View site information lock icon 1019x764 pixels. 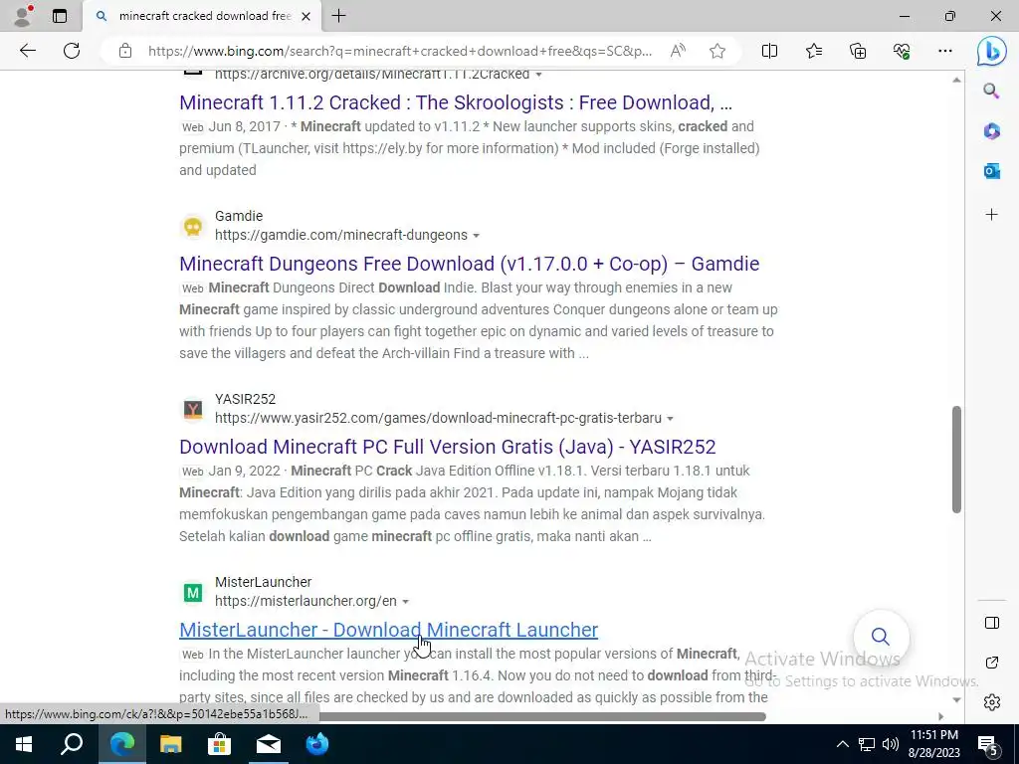[x=125, y=51]
